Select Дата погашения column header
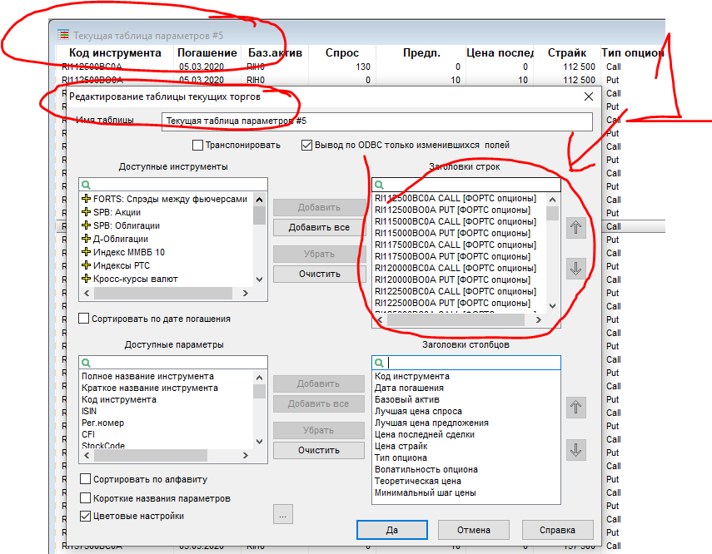 pyautogui.click(x=409, y=388)
